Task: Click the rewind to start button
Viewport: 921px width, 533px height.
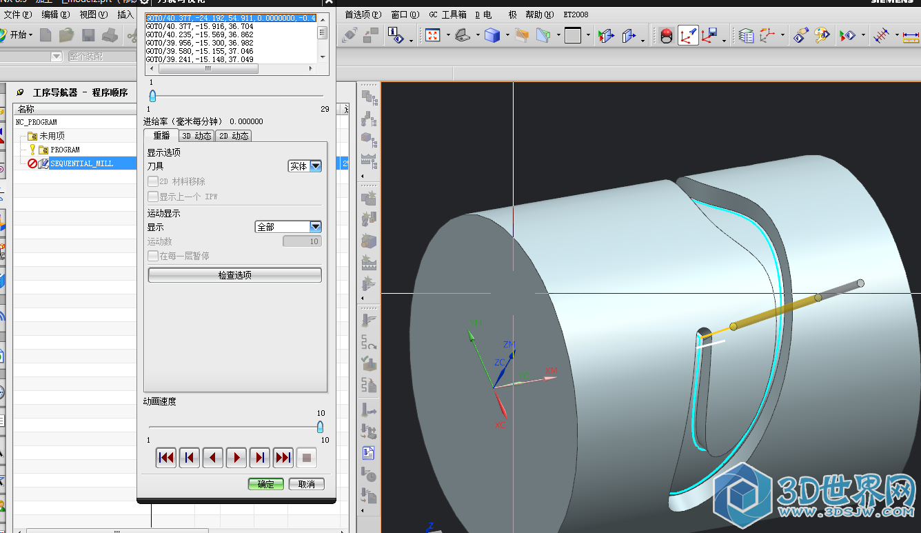Action: tap(166, 457)
